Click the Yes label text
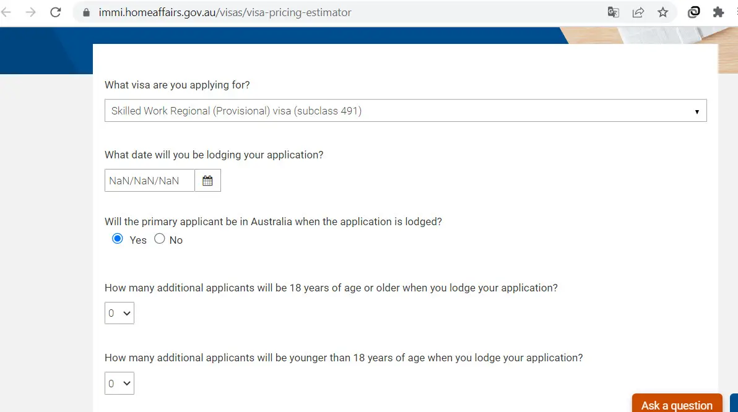Viewport: 738px width, 412px height. pos(138,240)
